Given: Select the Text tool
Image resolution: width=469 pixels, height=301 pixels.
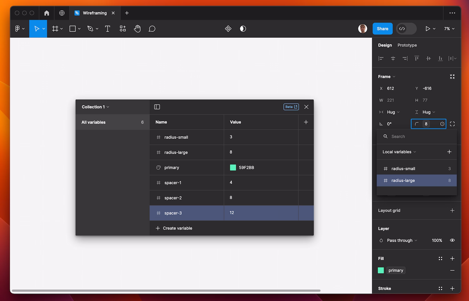Looking at the screenshot, I should pos(108,28).
